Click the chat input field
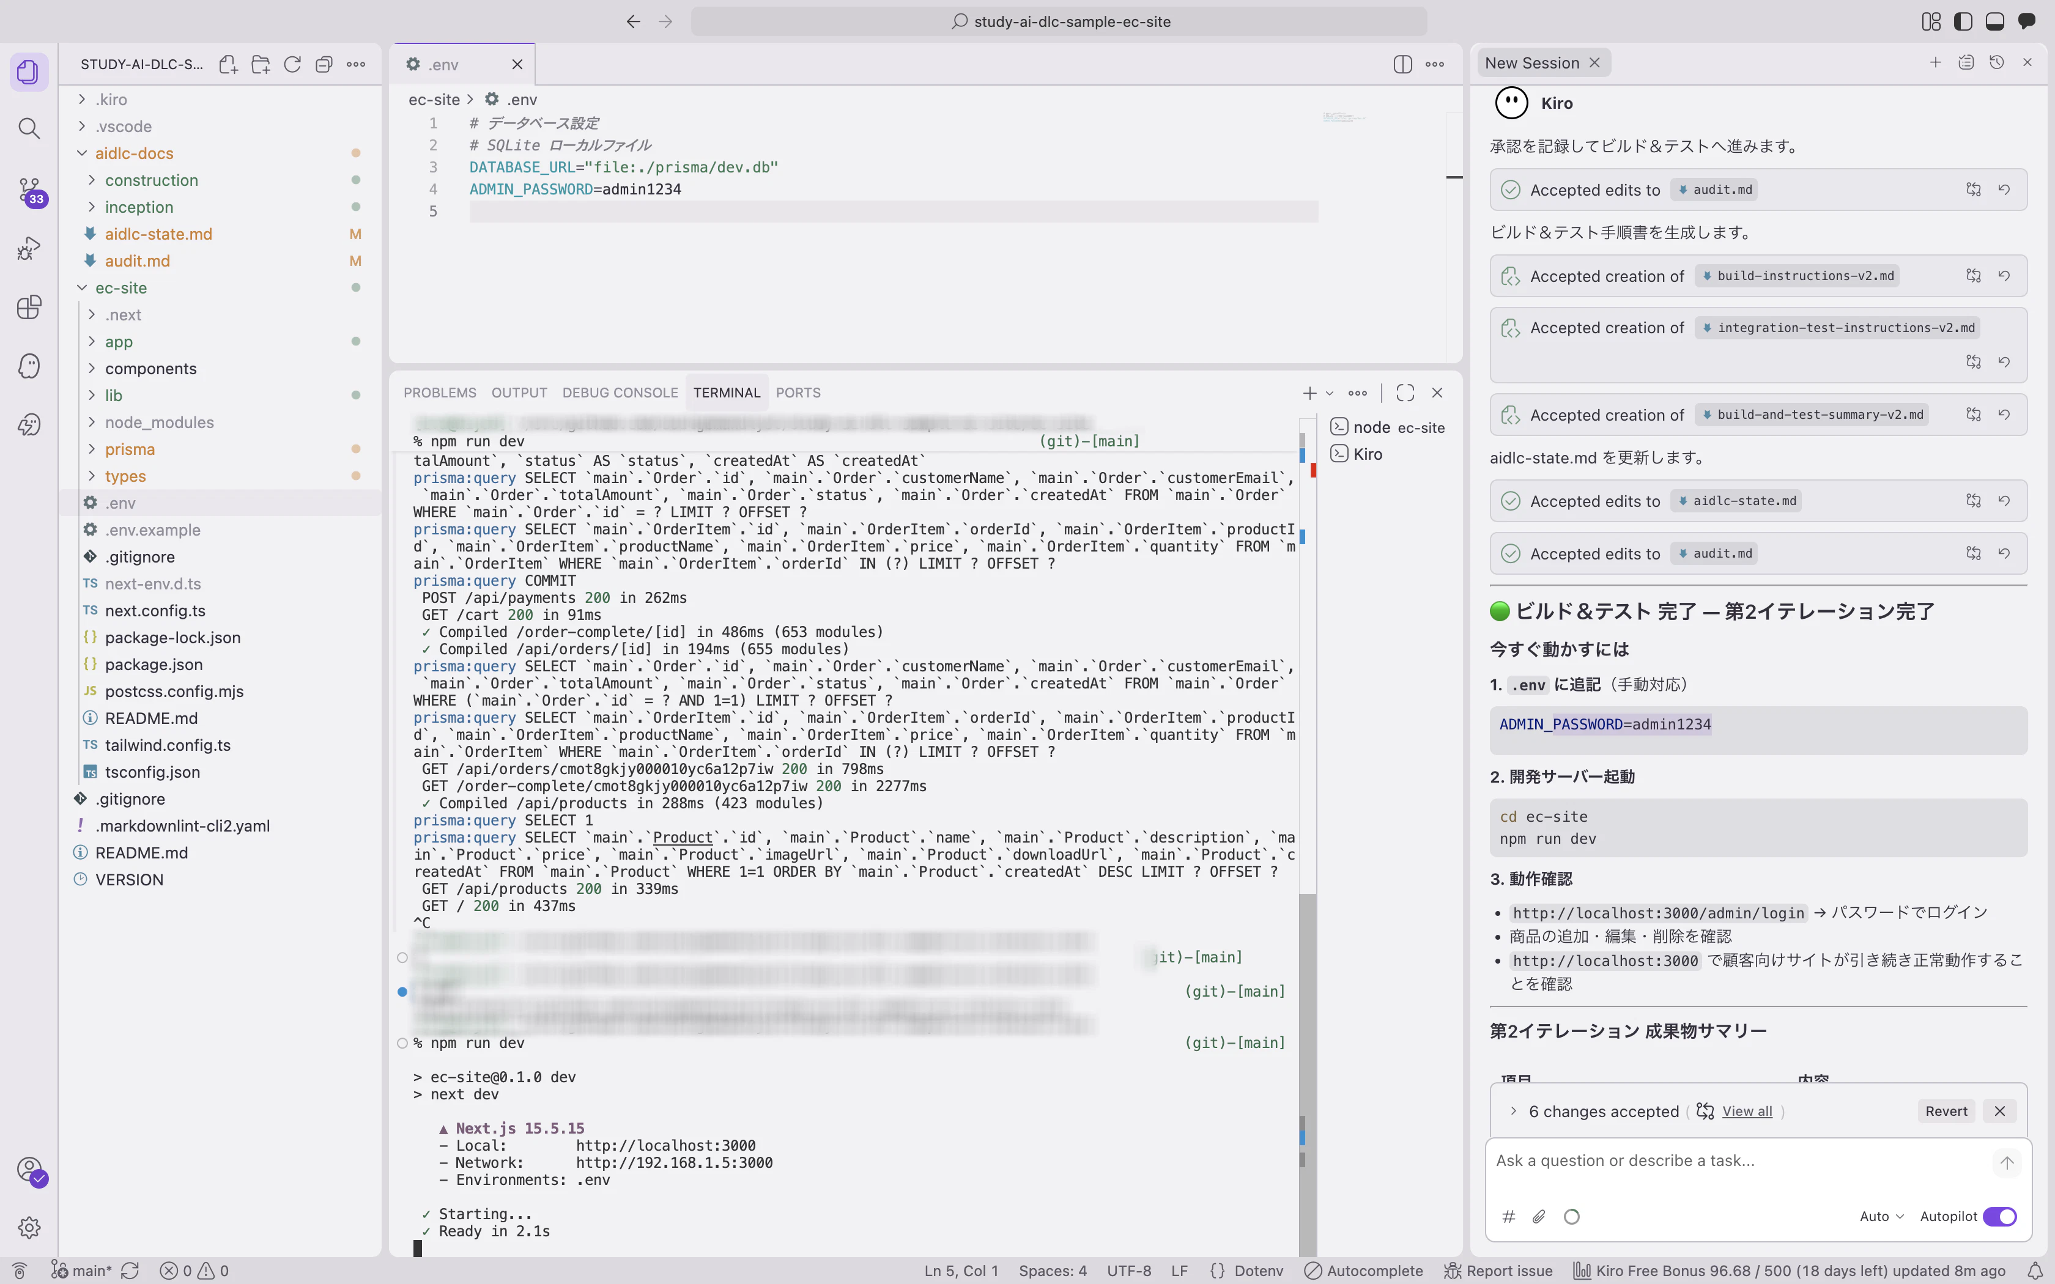 pyautogui.click(x=1741, y=1161)
